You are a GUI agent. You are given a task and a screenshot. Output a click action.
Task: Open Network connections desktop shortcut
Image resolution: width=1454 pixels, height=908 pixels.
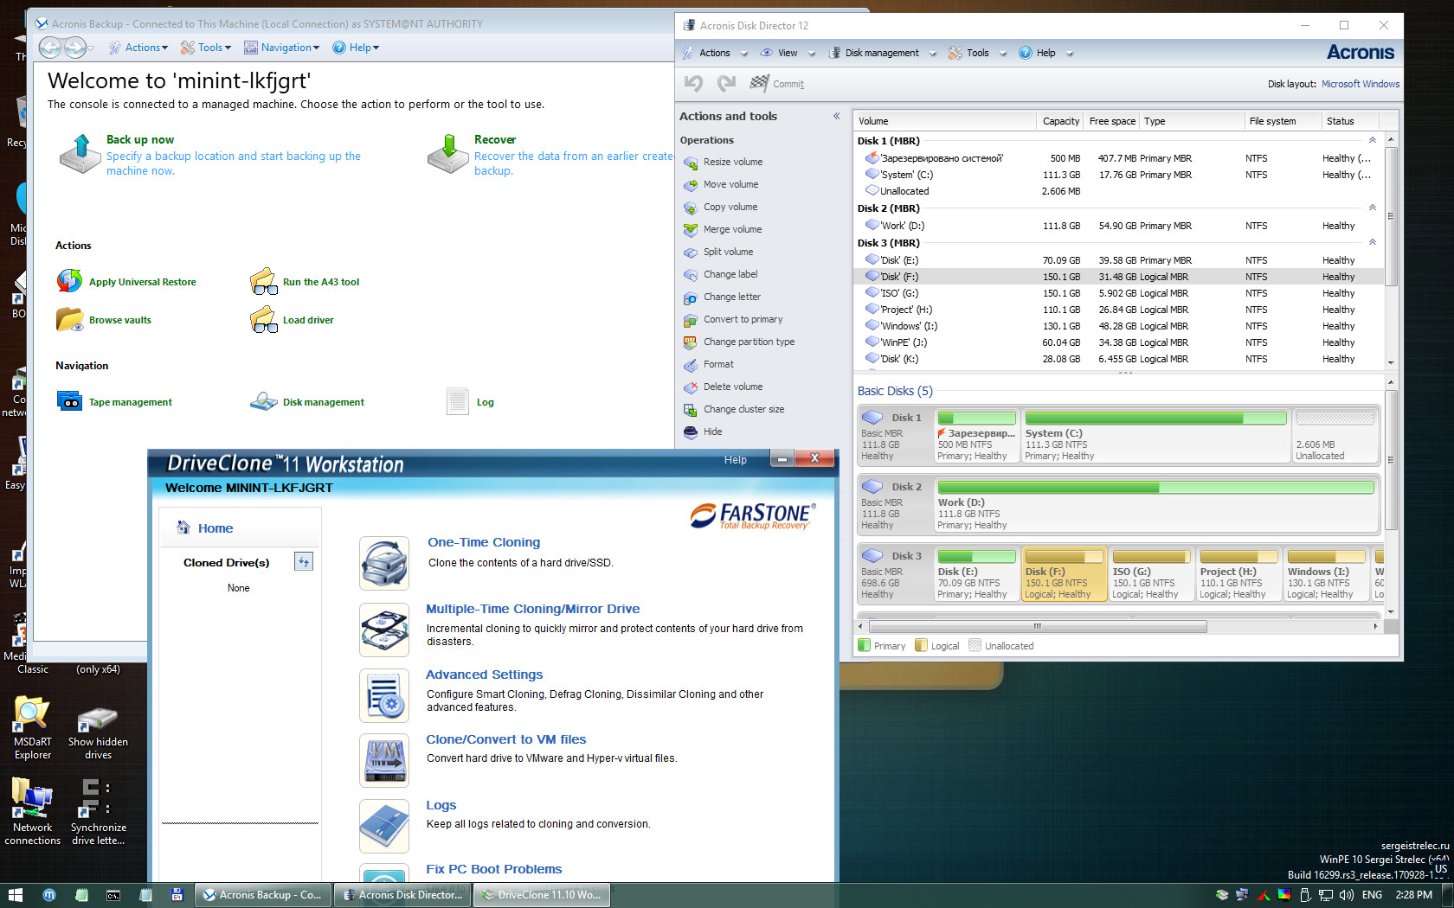[x=32, y=811]
